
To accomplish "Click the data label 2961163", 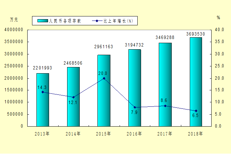I will click(104, 47).
